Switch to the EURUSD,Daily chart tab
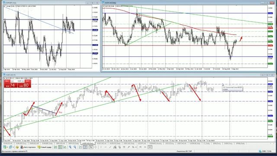This screenshot has height=156, width=277. [21, 143]
